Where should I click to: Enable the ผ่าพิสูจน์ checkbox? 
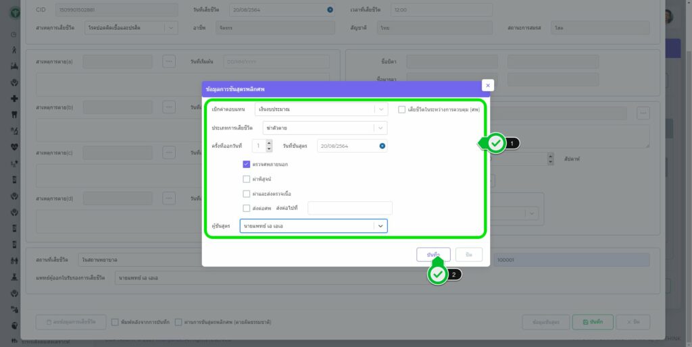[247, 179]
